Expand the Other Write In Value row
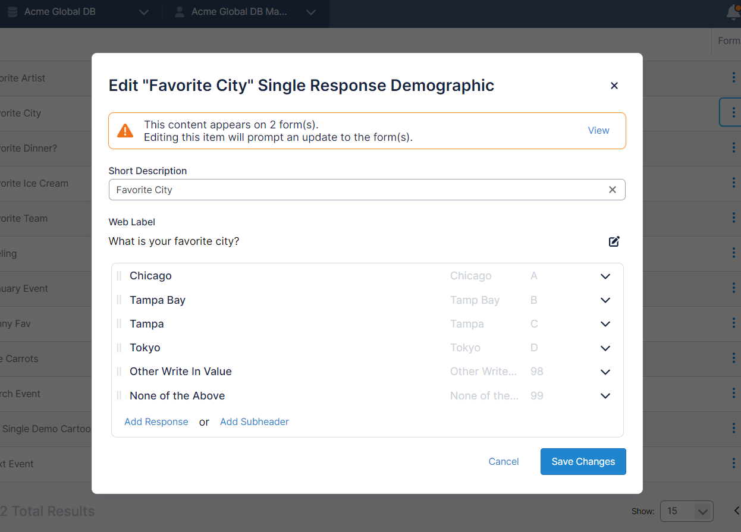This screenshot has width=741, height=532. (605, 372)
